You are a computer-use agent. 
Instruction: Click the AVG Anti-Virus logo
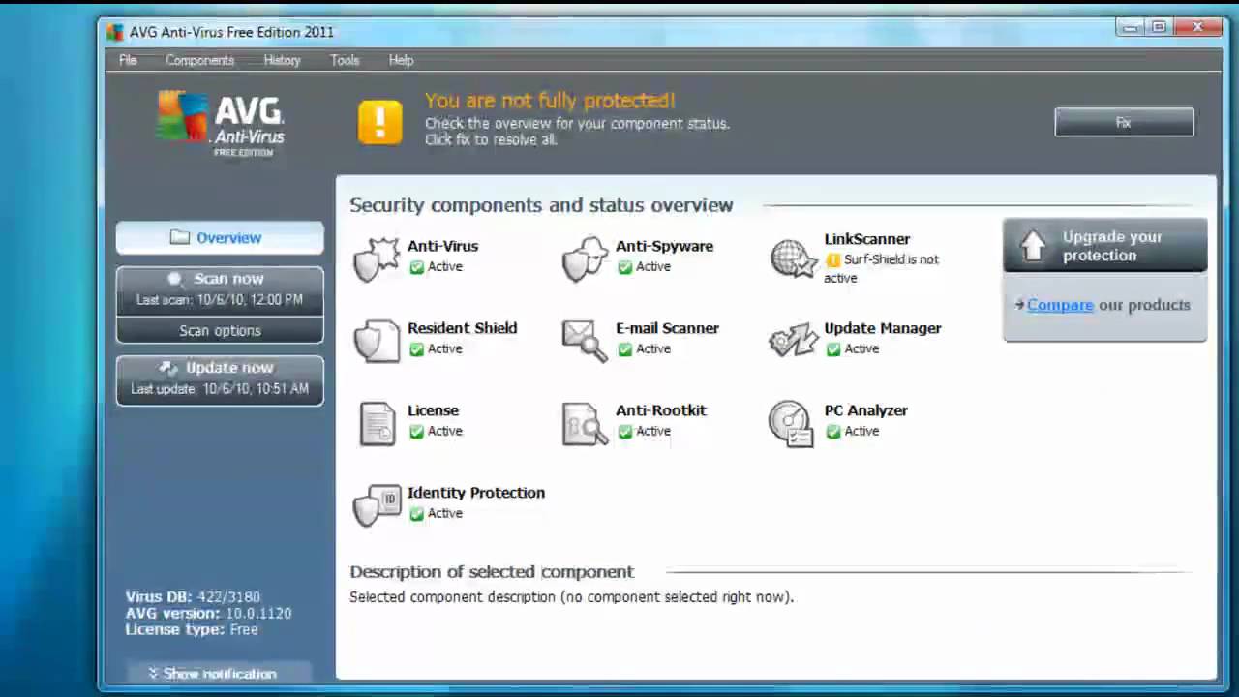coord(221,123)
